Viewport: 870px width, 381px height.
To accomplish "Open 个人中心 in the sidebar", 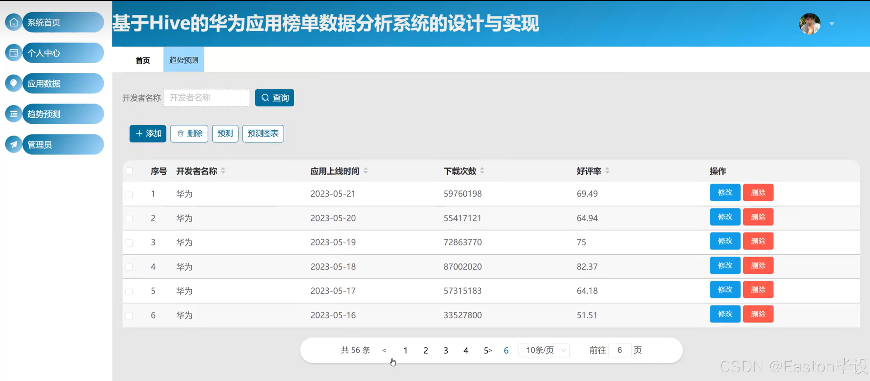I will pos(63,53).
